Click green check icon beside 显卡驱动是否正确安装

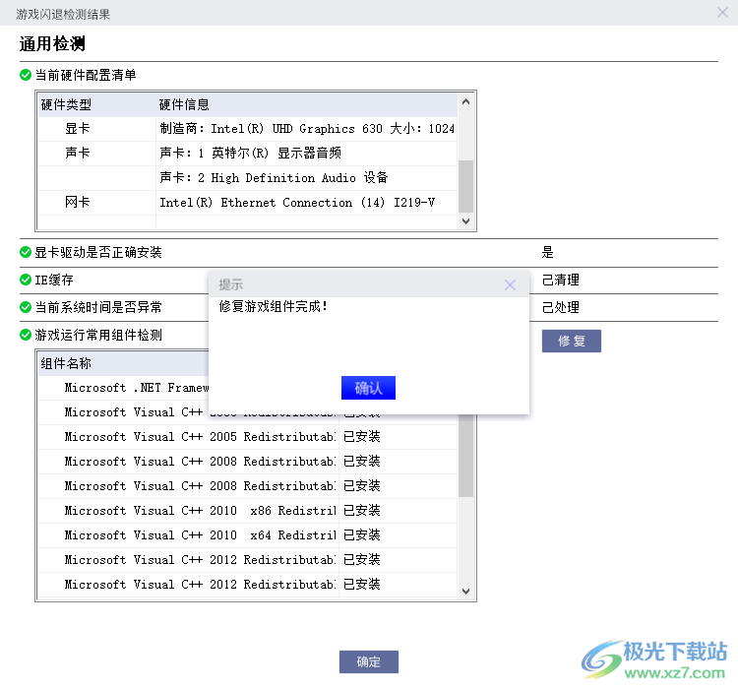click(26, 252)
